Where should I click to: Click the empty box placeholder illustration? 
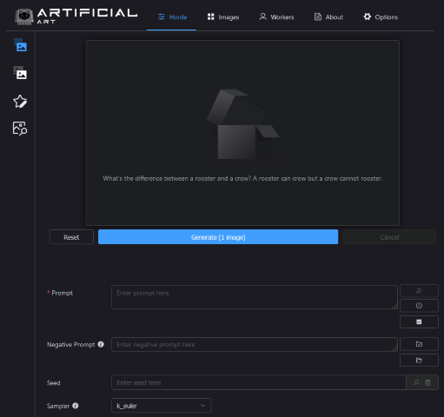click(x=242, y=124)
